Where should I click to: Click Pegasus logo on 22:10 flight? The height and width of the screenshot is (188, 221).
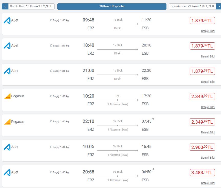coord(7,122)
